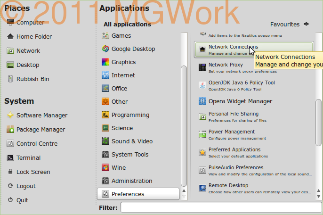Click the Home Folder house icon
Viewport: 323px width, 215px height.
coord(10,36)
